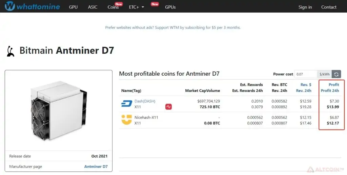Click the Nicehash profit value $6.87
This screenshot has width=347, height=175.
[334, 118]
